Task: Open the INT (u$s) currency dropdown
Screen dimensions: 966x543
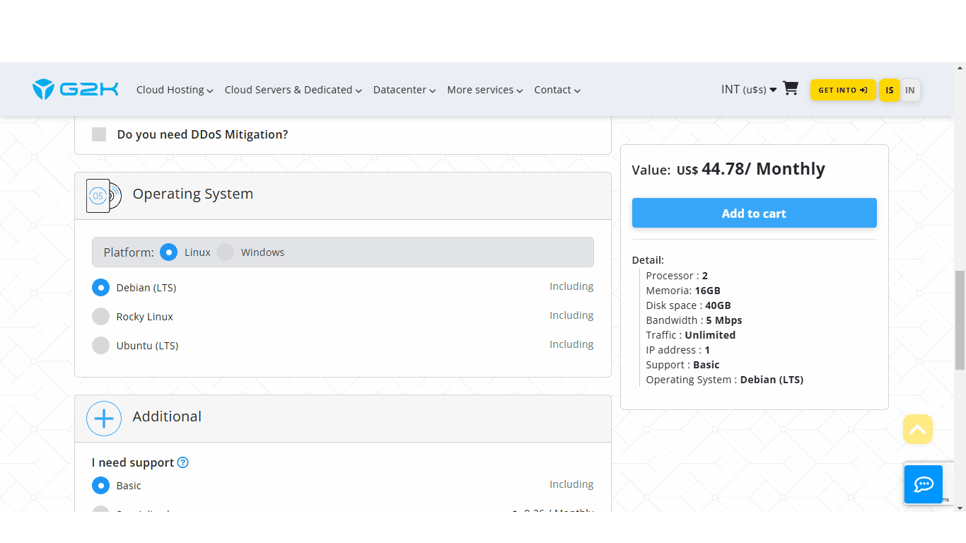Action: coord(749,89)
